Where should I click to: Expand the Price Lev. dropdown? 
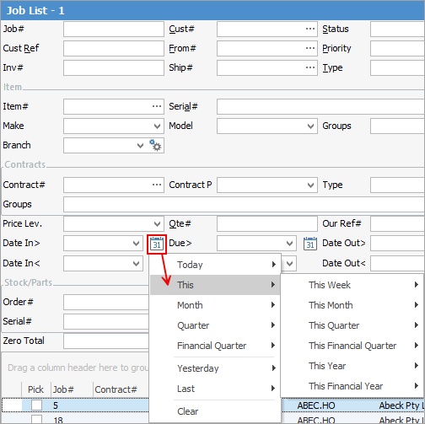point(157,223)
